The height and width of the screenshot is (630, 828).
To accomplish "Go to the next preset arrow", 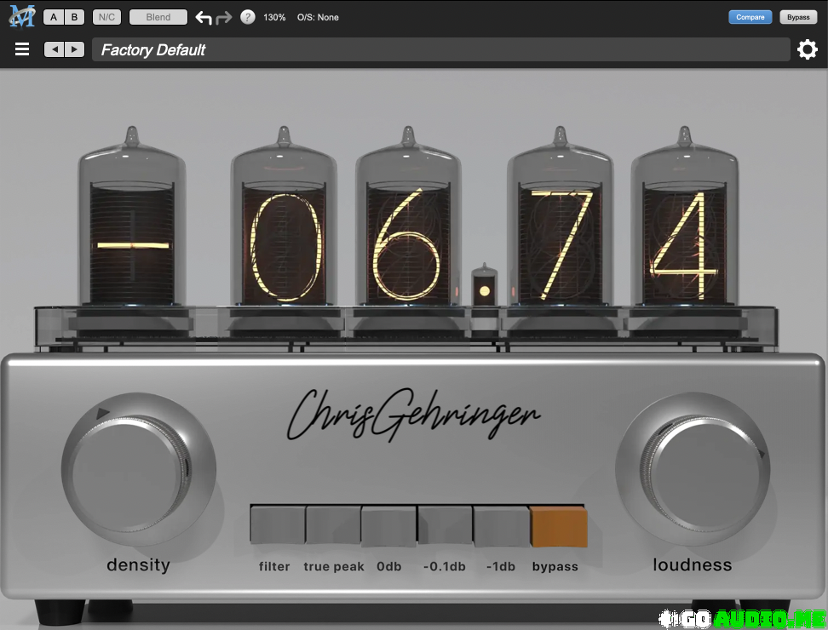I will pyautogui.click(x=75, y=50).
